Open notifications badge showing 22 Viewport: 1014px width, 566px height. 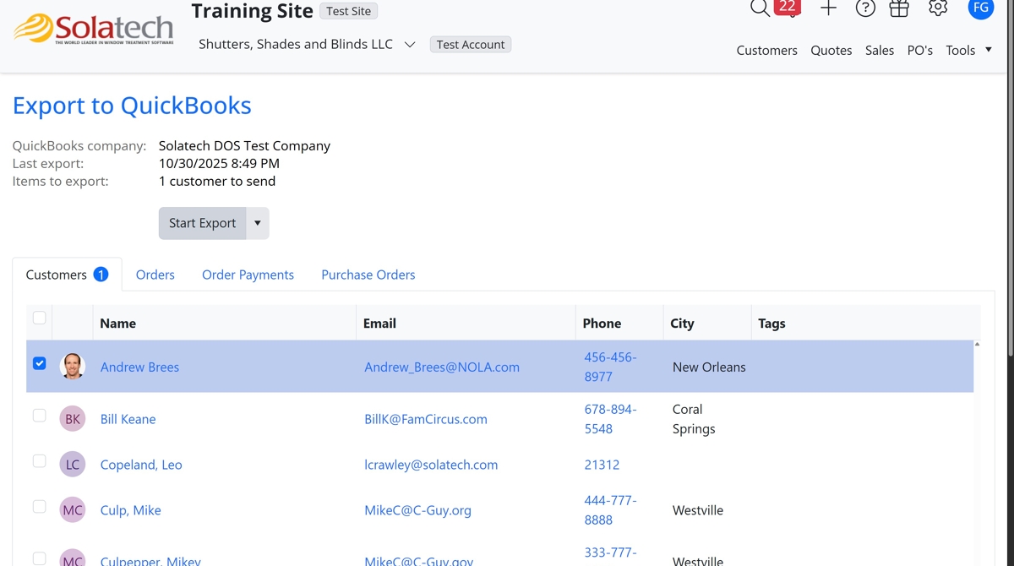788,8
